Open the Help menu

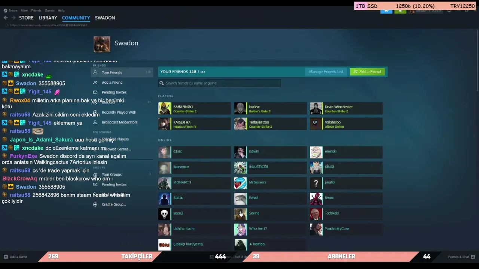pyautogui.click(x=61, y=10)
